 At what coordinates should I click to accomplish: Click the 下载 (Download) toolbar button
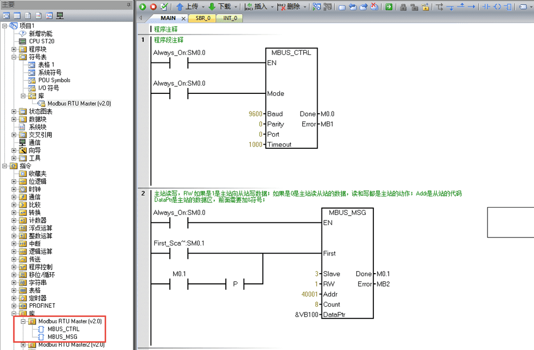pyautogui.click(x=219, y=7)
